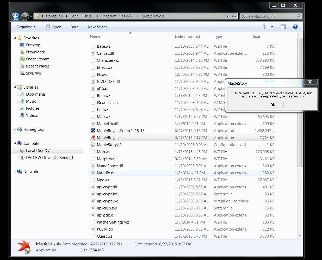
Task: Collapse the Favorites group
Action: coord(15,38)
